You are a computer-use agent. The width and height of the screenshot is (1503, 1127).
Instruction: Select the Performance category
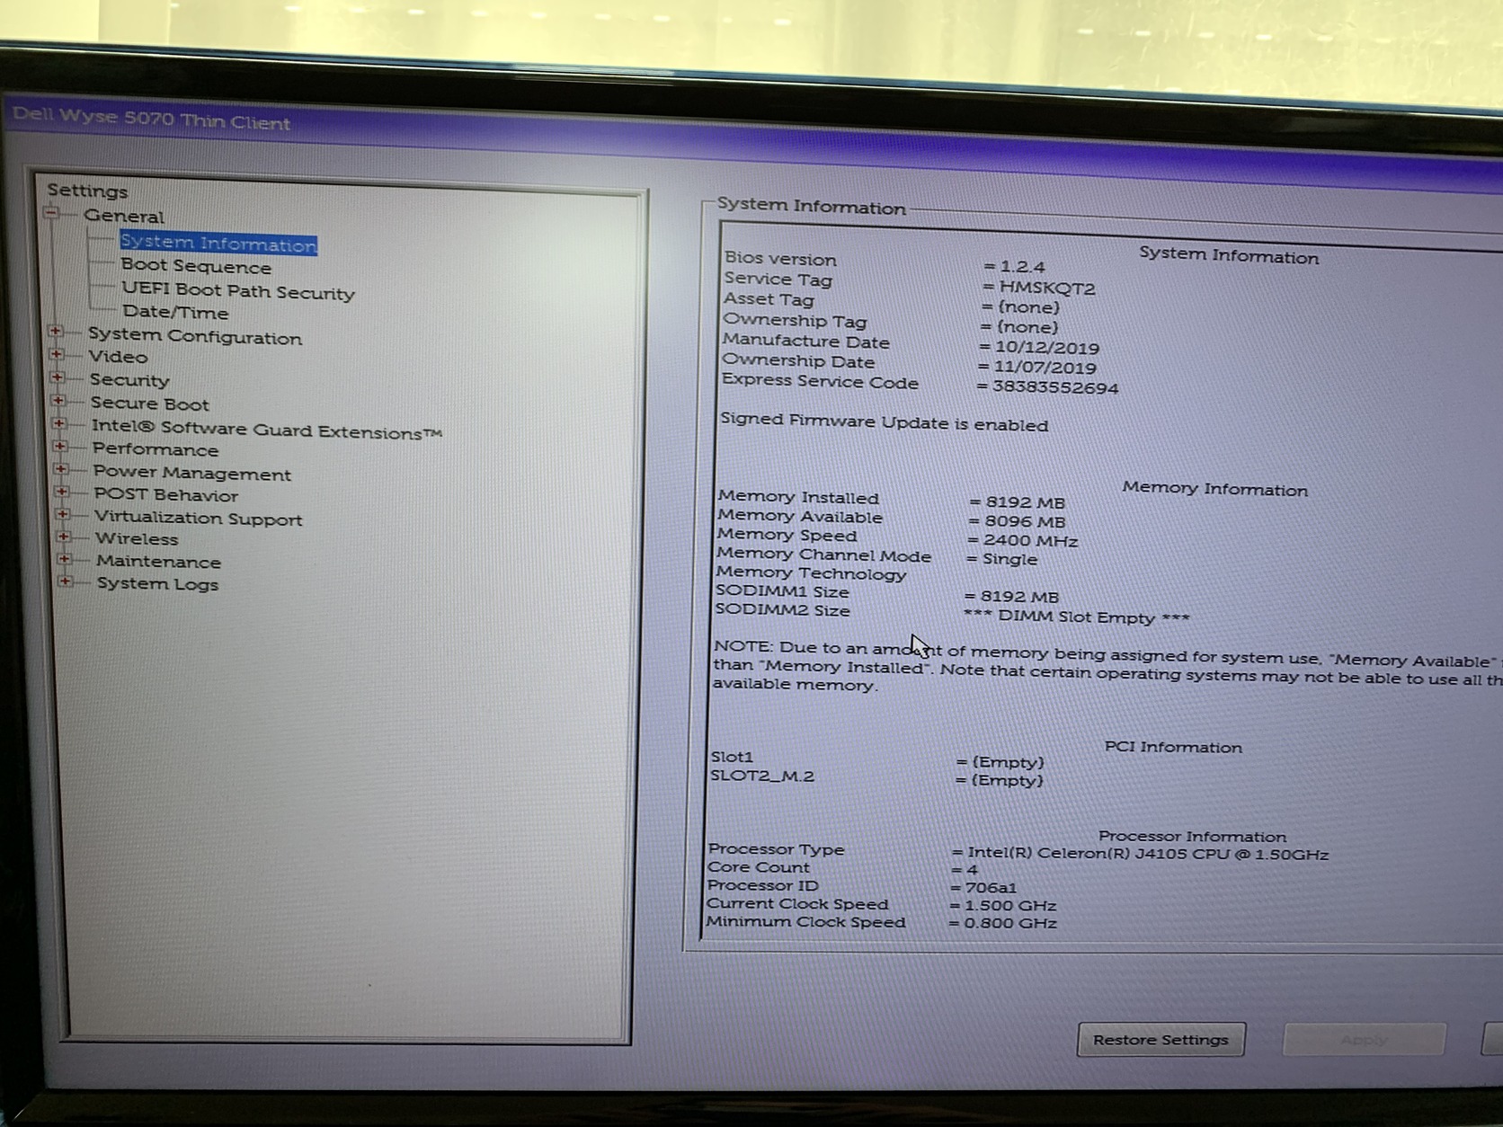[x=156, y=449]
